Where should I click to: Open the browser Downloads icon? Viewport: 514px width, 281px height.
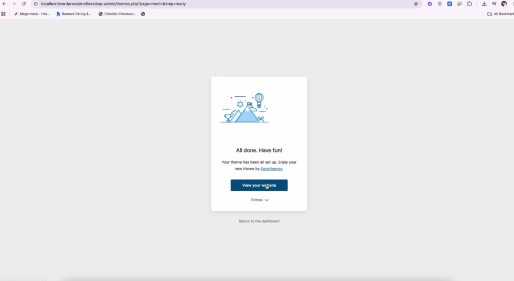point(484,4)
